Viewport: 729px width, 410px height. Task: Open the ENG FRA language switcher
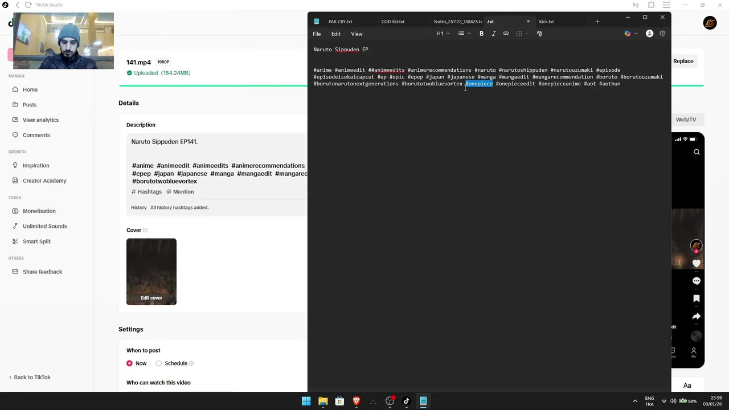(649, 401)
